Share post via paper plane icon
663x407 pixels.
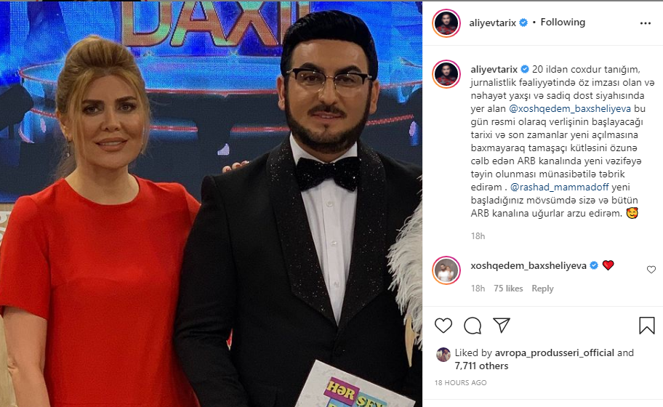tap(502, 325)
